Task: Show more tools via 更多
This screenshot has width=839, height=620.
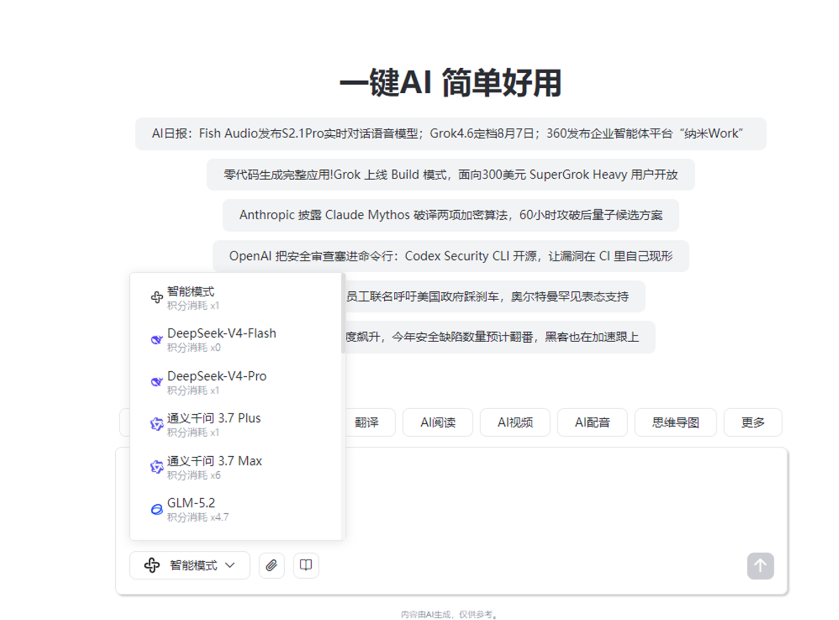Action: tap(753, 423)
